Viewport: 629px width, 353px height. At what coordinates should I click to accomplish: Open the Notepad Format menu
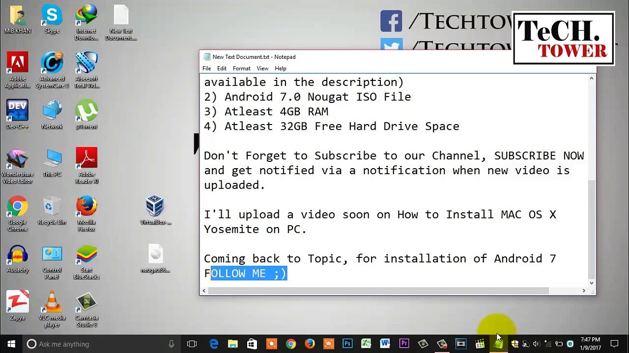pyautogui.click(x=241, y=69)
